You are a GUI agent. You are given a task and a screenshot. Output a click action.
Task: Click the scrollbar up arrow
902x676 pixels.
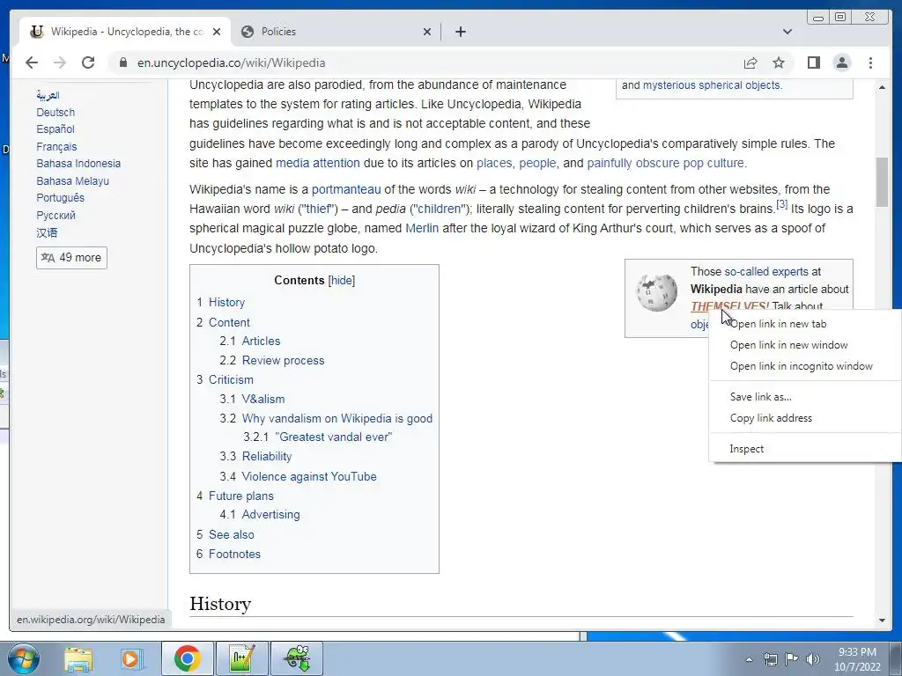[882, 87]
